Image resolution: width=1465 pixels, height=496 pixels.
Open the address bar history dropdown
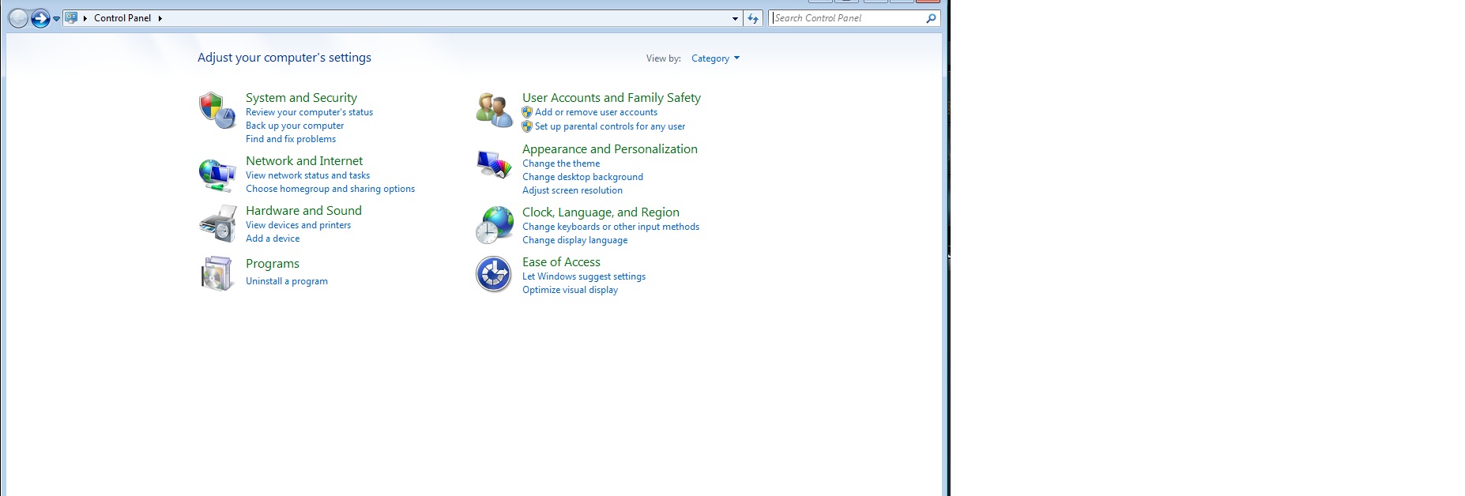coord(735,18)
